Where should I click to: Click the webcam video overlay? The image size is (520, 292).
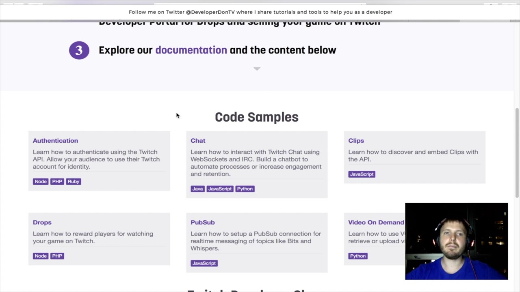456,241
